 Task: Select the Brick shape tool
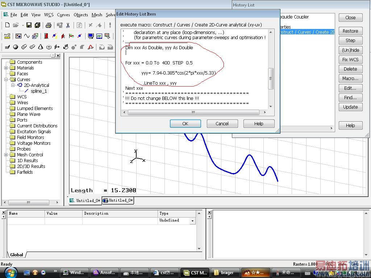(x=7, y=47)
